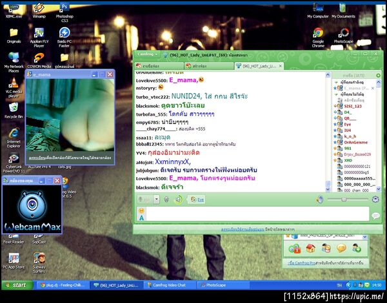Open the Recycle Bin desktop icon
387x303 pixels.
point(14,110)
